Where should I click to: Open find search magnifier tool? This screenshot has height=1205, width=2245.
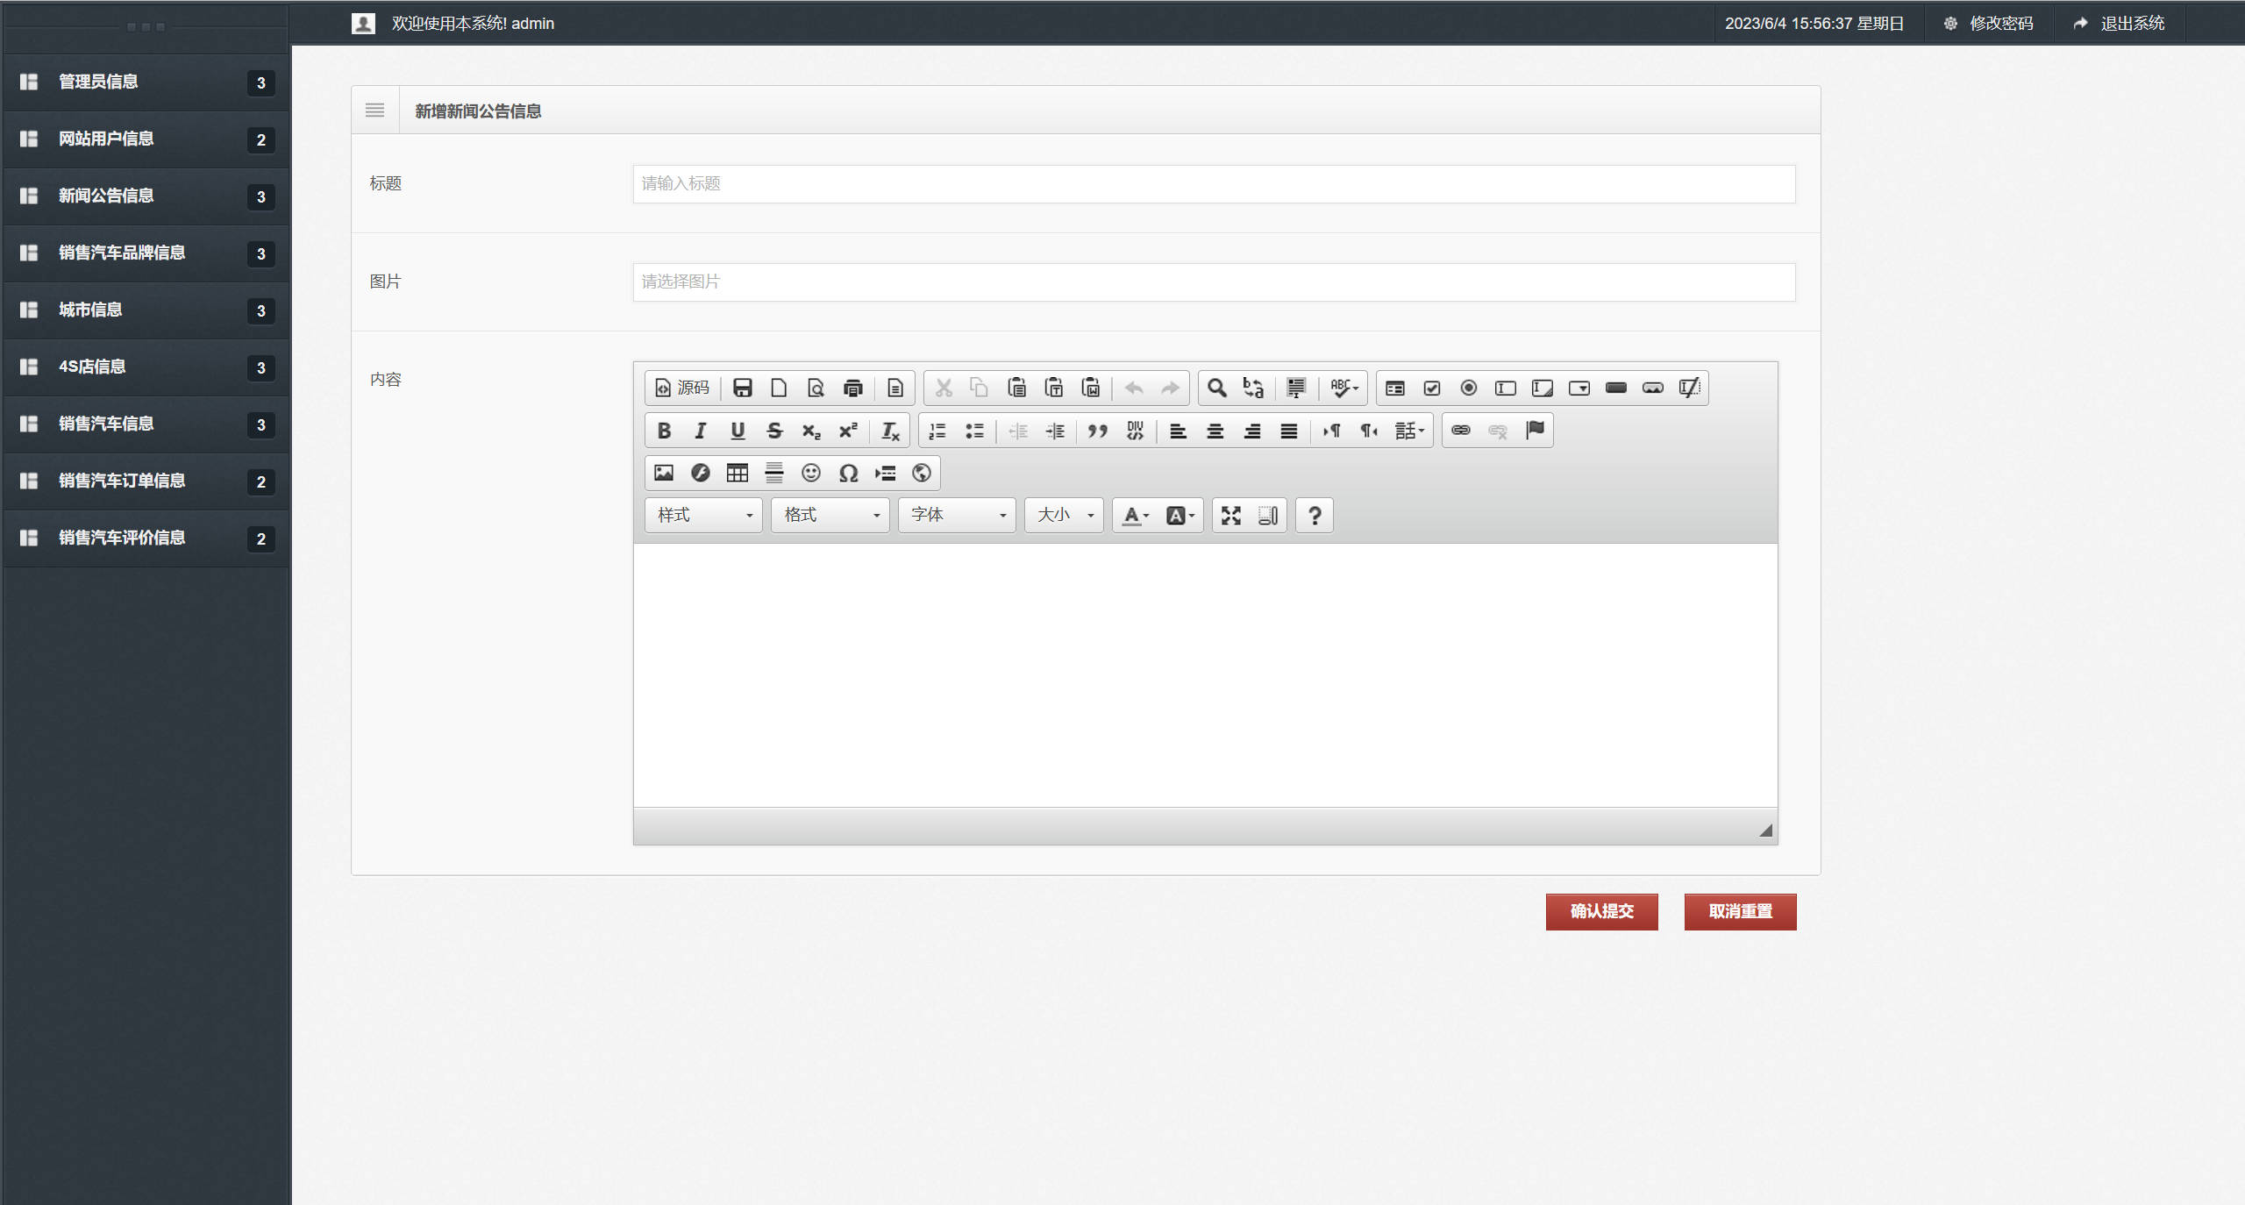[1216, 388]
